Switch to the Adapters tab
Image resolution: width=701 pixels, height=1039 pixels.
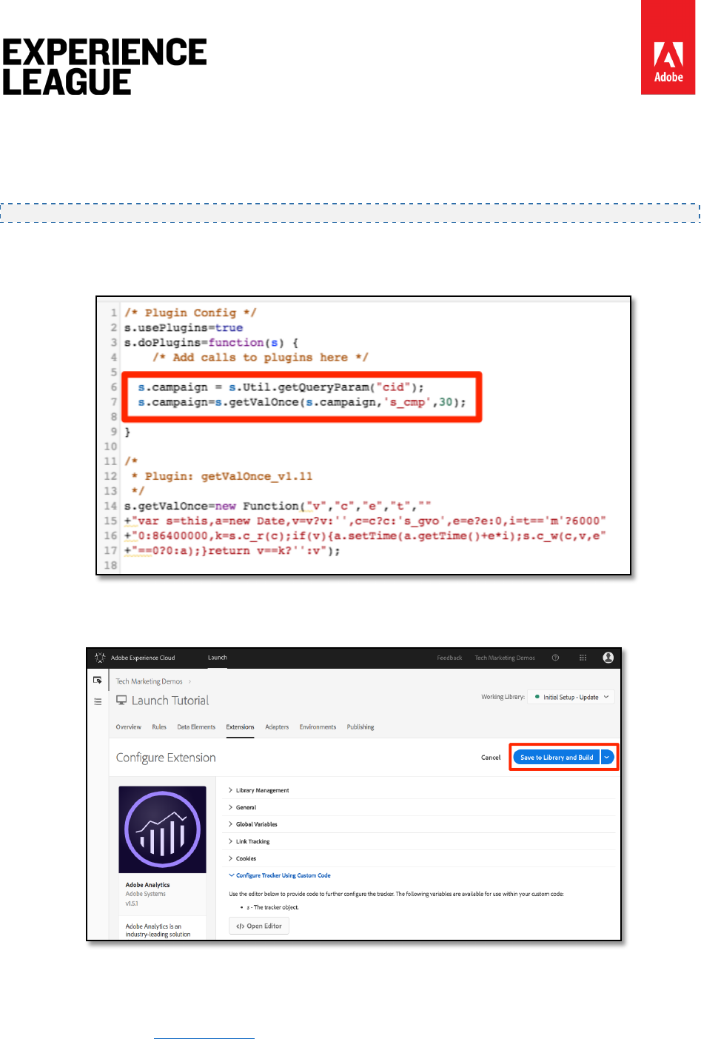(x=277, y=727)
